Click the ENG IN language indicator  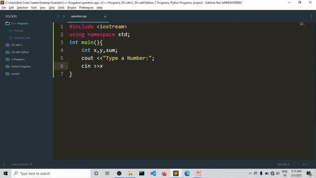[285, 174]
